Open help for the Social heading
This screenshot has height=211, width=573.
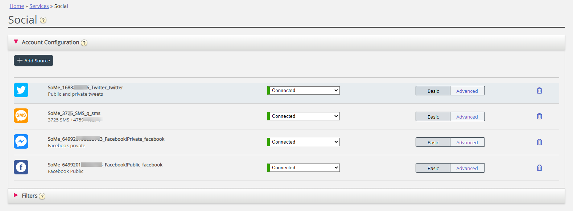point(43,20)
